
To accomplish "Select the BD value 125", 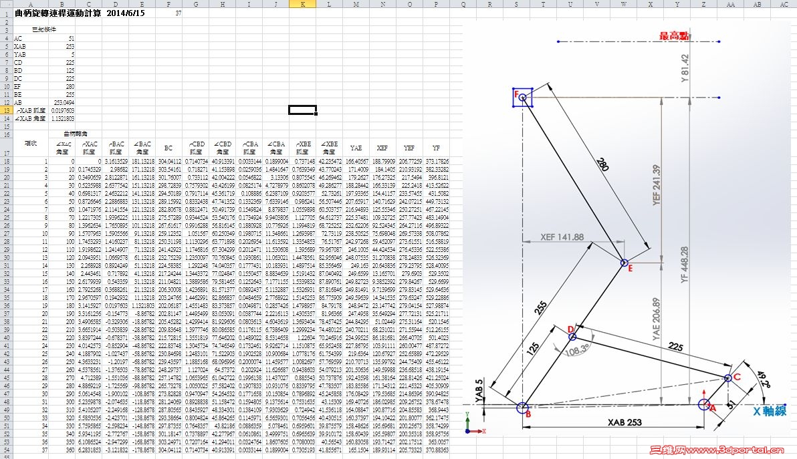I will tap(62, 71).
